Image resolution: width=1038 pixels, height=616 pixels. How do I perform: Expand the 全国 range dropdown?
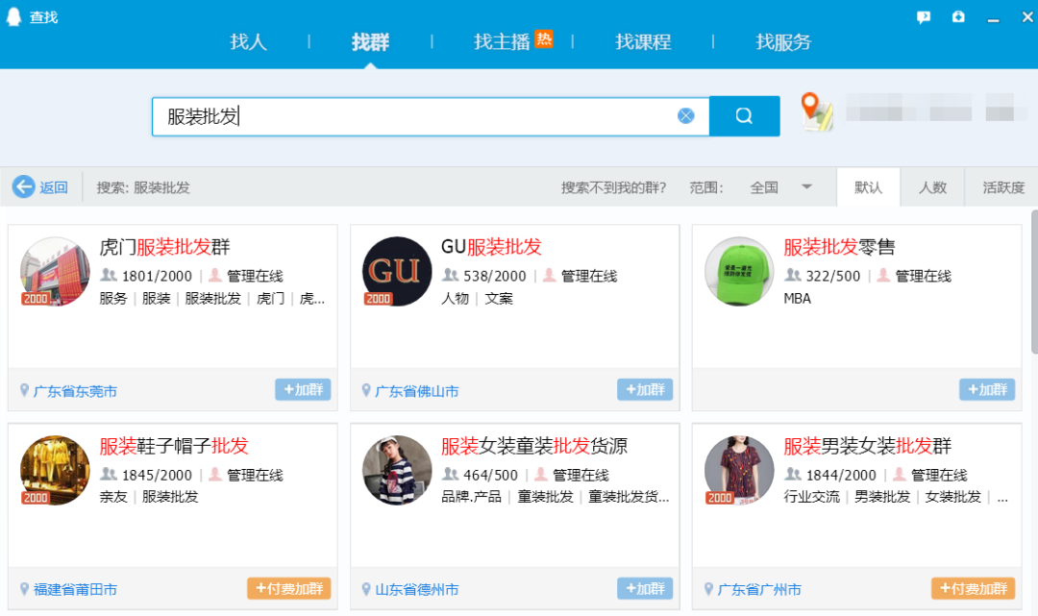[806, 187]
